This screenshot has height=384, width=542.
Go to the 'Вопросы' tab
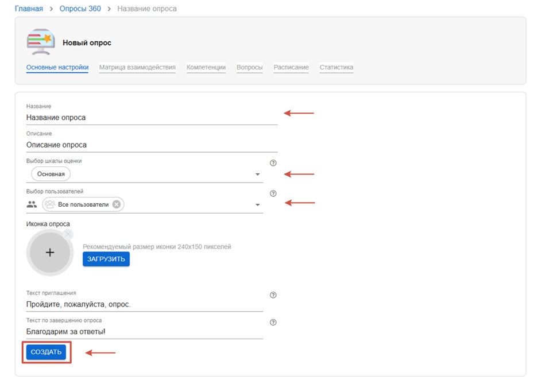coord(249,68)
